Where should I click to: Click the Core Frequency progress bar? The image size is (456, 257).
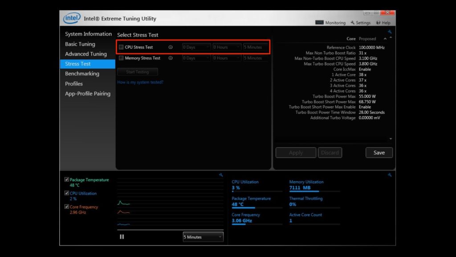(257, 224)
